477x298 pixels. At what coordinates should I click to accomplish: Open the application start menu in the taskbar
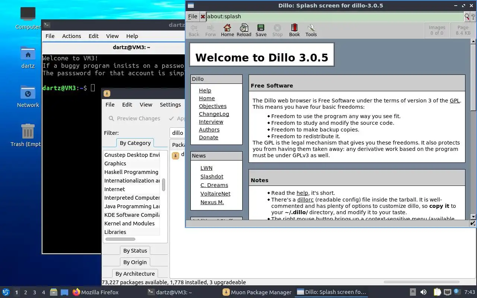[x=6, y=292]
